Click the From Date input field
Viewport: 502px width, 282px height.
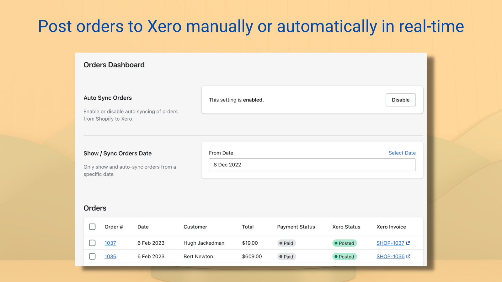point(312,165)
